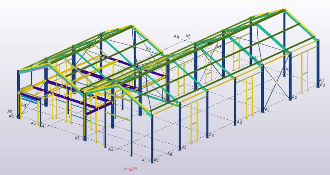
Task: Select grid label A2 at front
Action: 111,149
